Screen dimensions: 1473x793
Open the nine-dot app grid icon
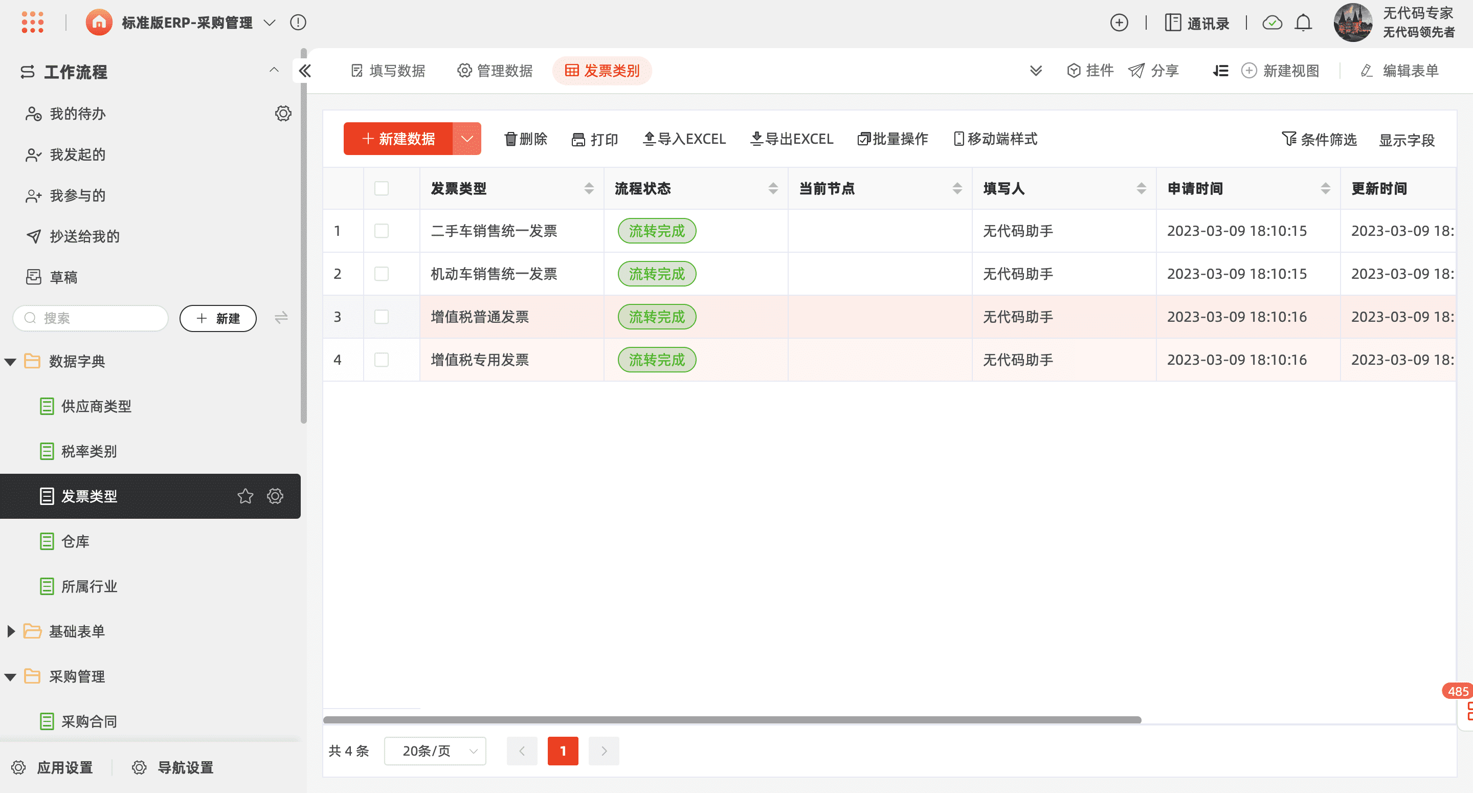[33, 23]
